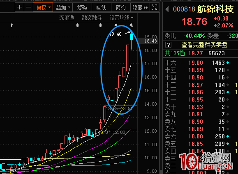
Task: Click the question mark help icon
Action: pyautogui.click(x=169, y=45)
